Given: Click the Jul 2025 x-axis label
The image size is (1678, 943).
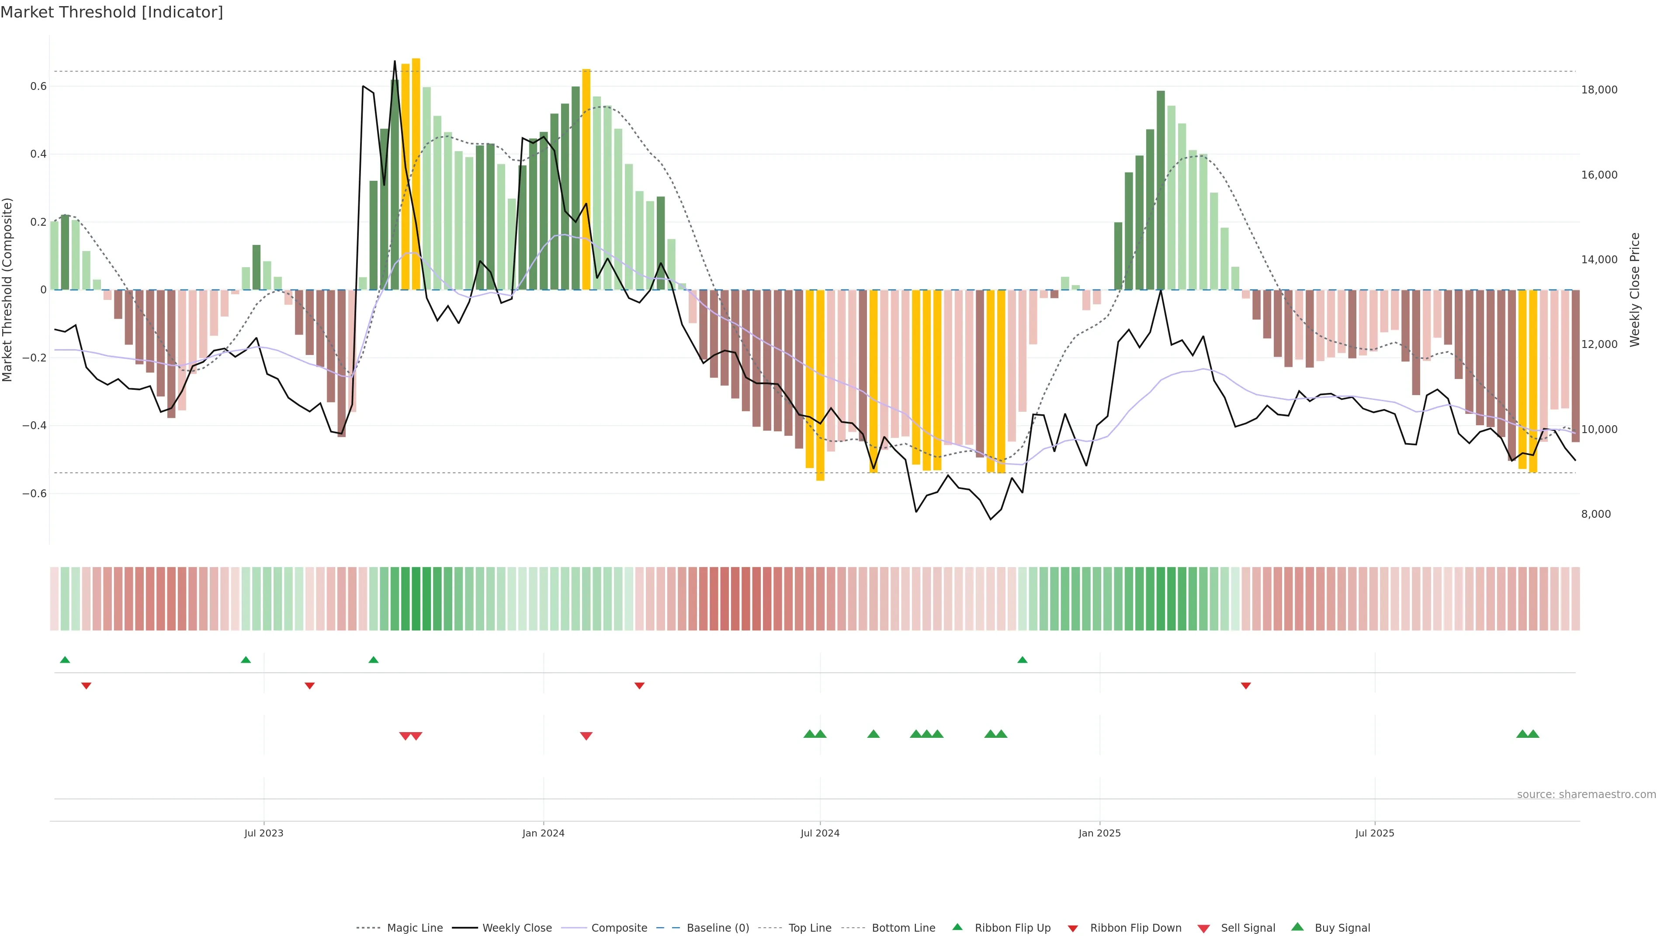Looking at the screenshot, I should click(1374, 833).
